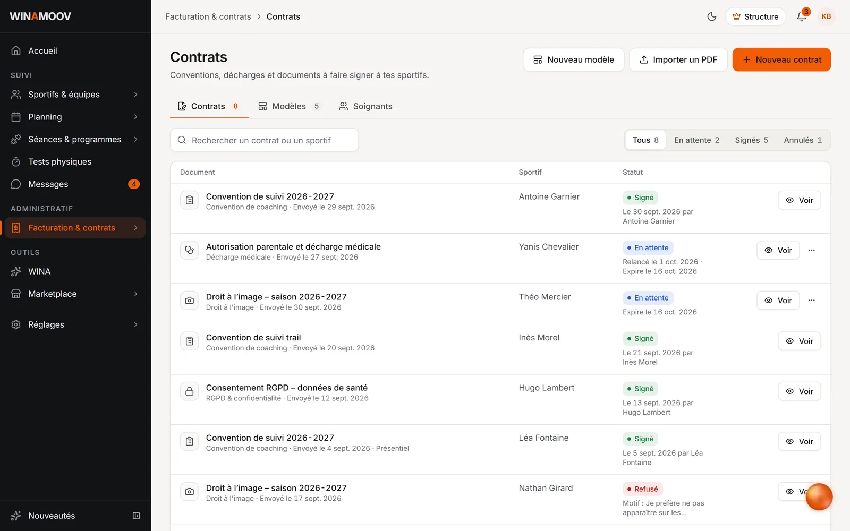850x531 pixels.
Task: Click document icon of Antoine Garnier's convention
Action: (190, 200)
